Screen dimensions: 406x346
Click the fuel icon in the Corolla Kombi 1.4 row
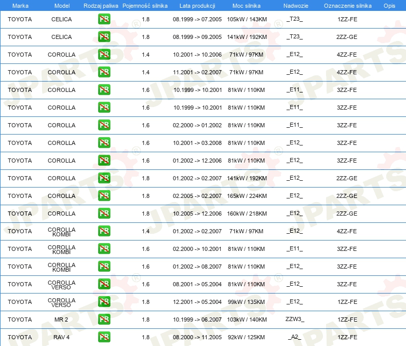point(104,231)
